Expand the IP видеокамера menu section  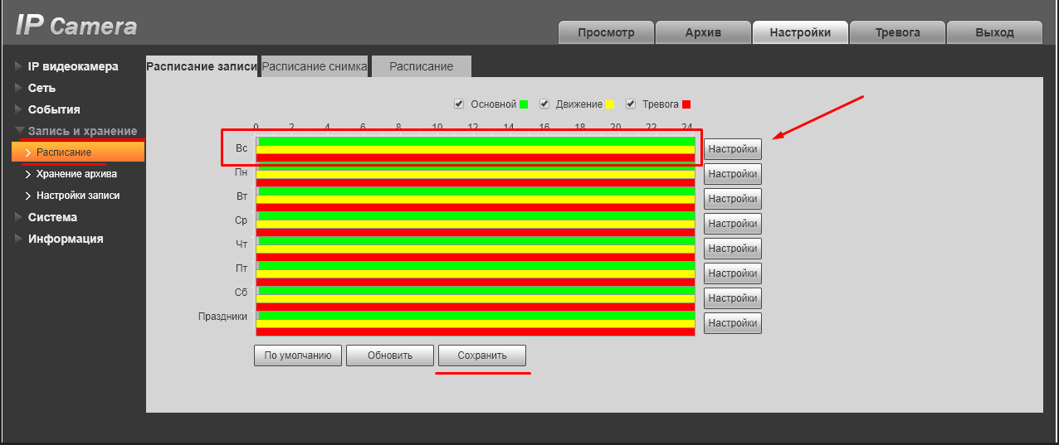click(73, 66)
